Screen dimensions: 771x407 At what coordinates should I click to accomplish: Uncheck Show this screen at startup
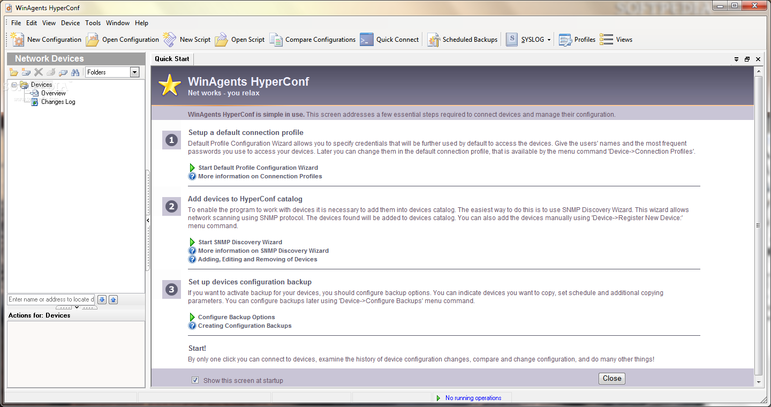click(195, 380)
